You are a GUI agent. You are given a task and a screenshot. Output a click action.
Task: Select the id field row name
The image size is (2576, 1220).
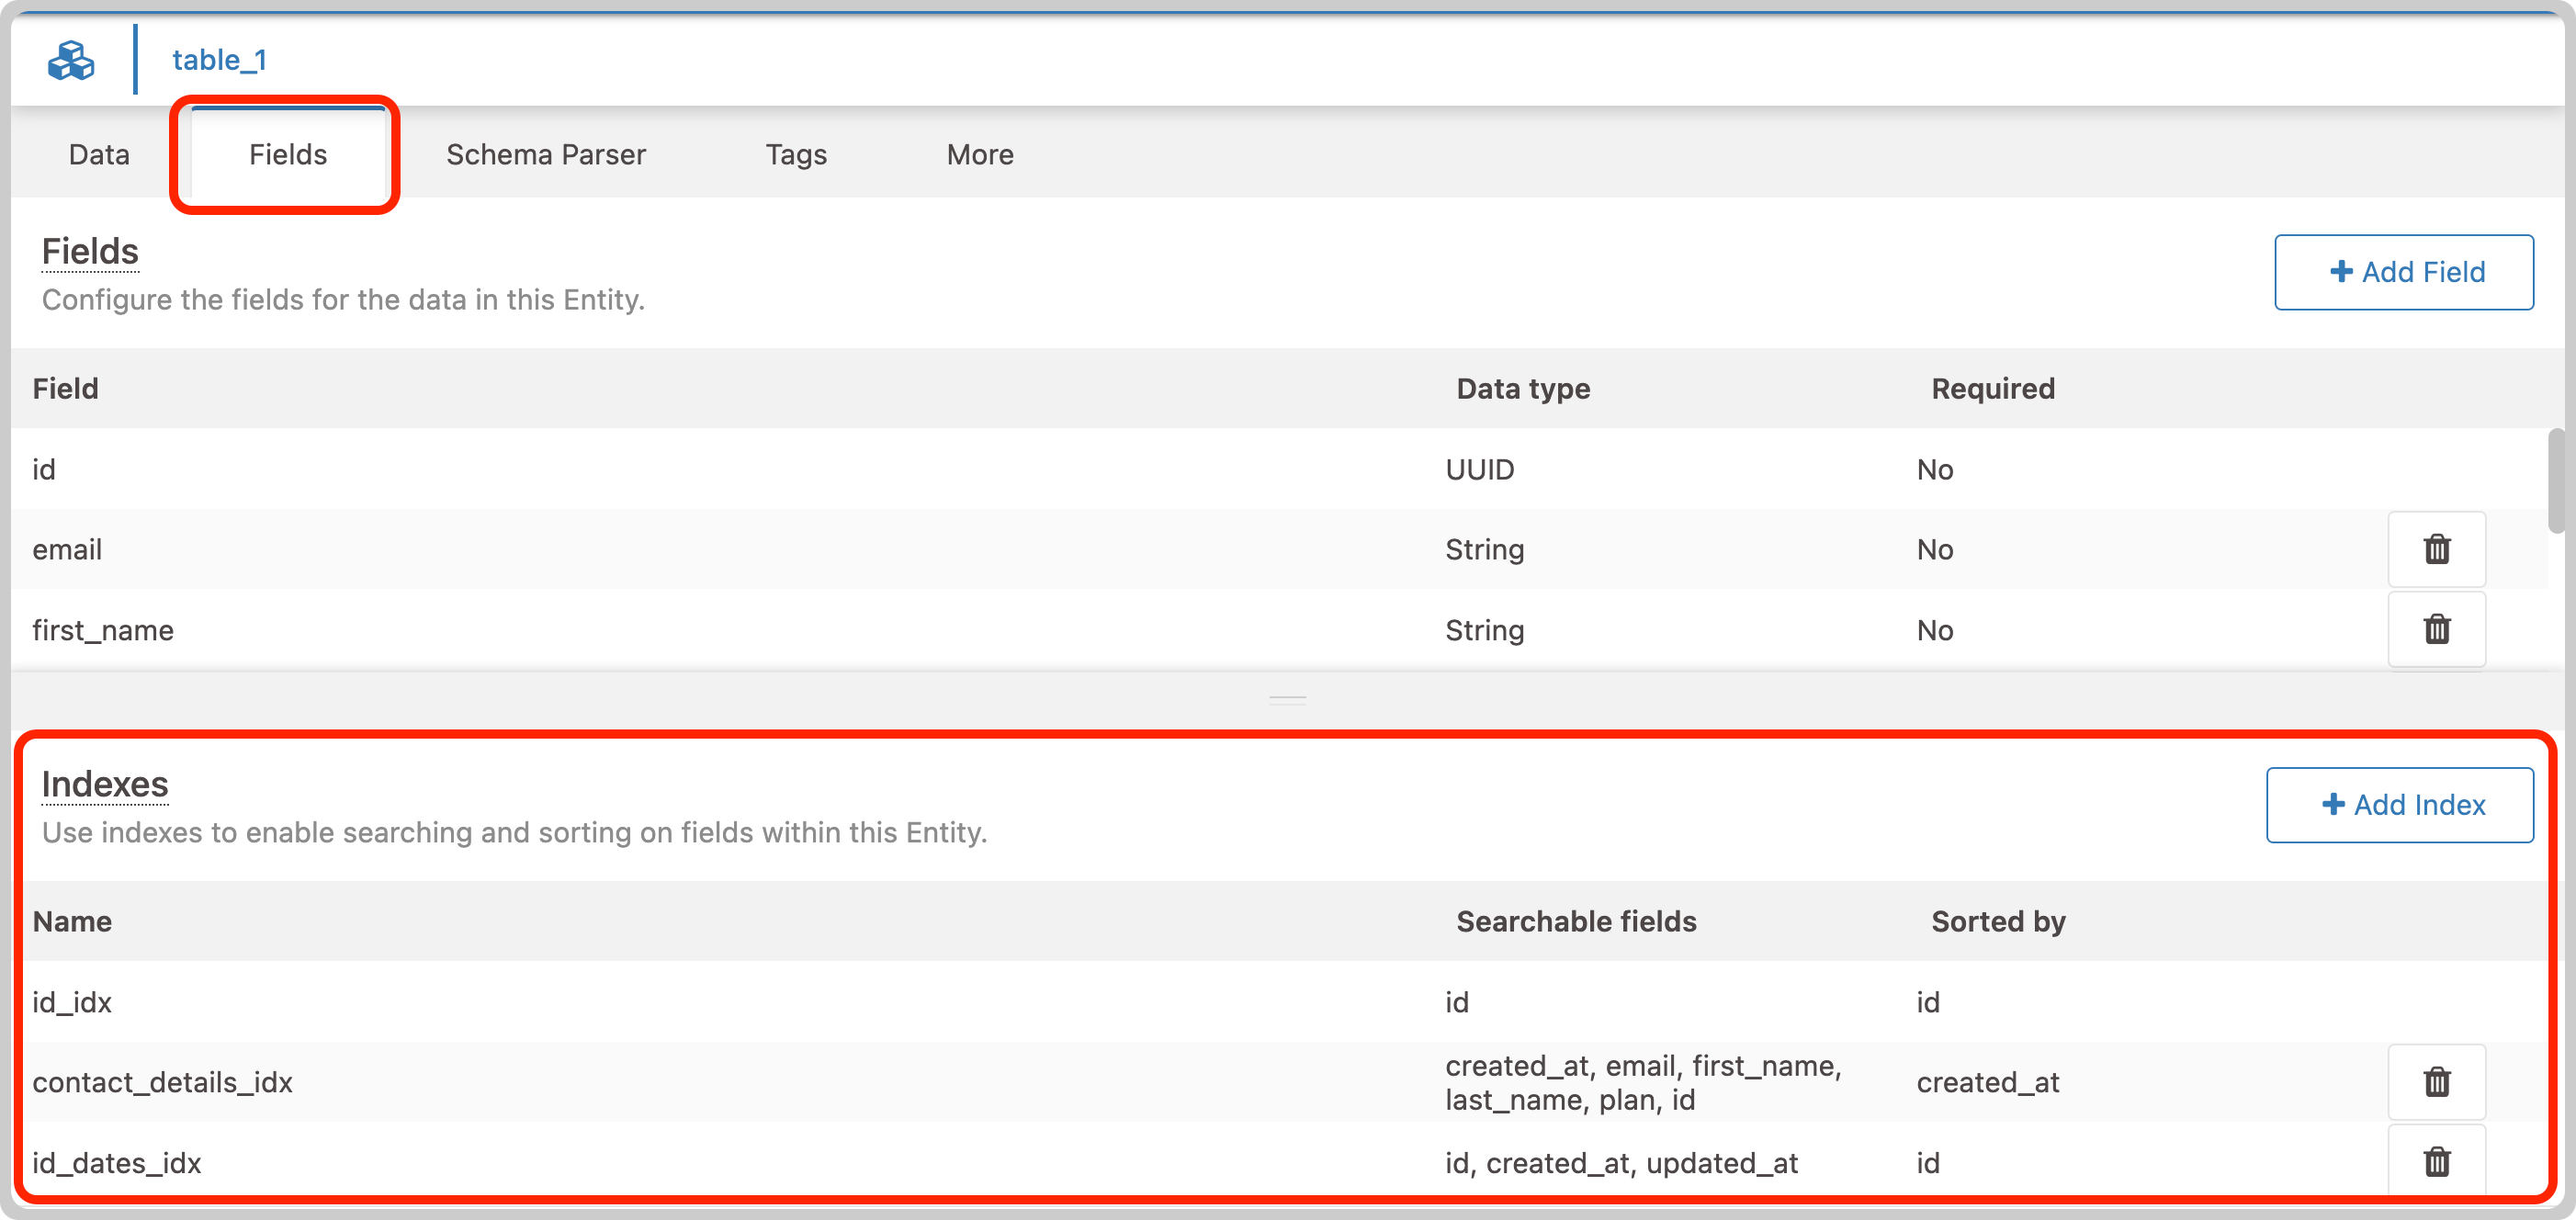[44, 469]
